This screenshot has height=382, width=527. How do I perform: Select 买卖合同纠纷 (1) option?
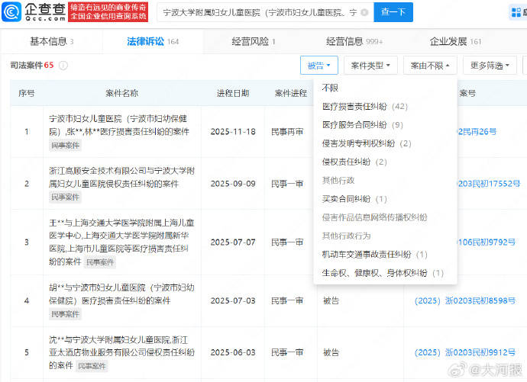pos(354,199)
